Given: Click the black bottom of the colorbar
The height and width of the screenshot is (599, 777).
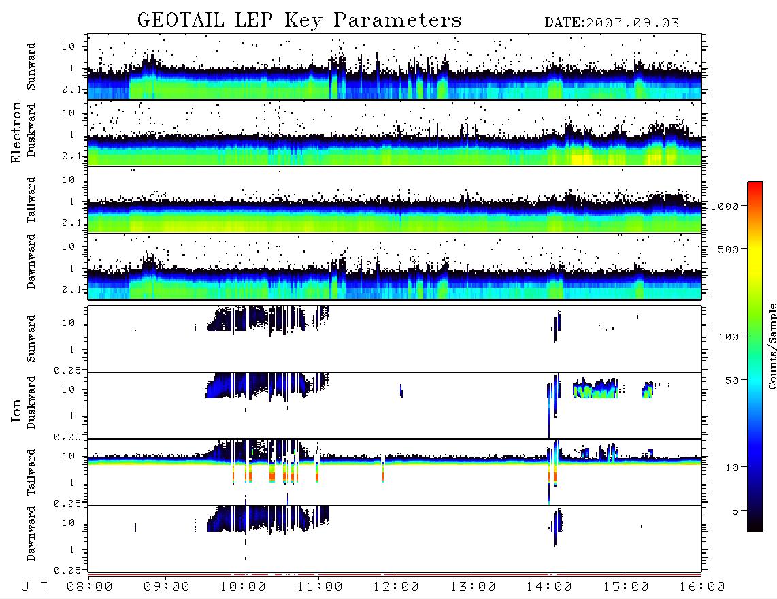Looking at the screenshot, I should 755,525.
